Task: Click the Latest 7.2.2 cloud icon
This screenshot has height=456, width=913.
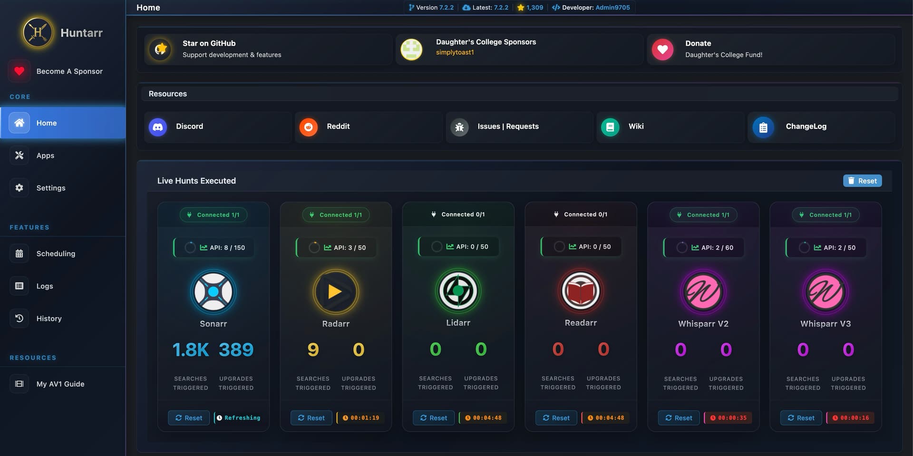Action: click(x=466, y=8)
